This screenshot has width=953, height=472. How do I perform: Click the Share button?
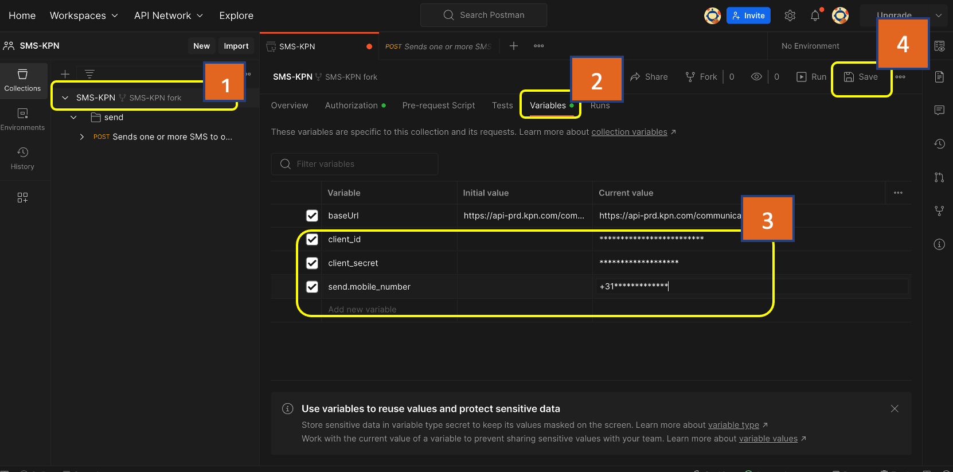649,77
